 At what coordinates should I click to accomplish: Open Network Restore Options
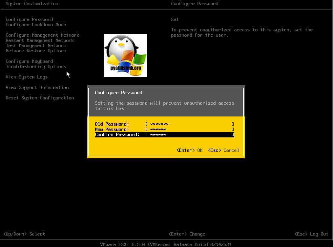36,51
